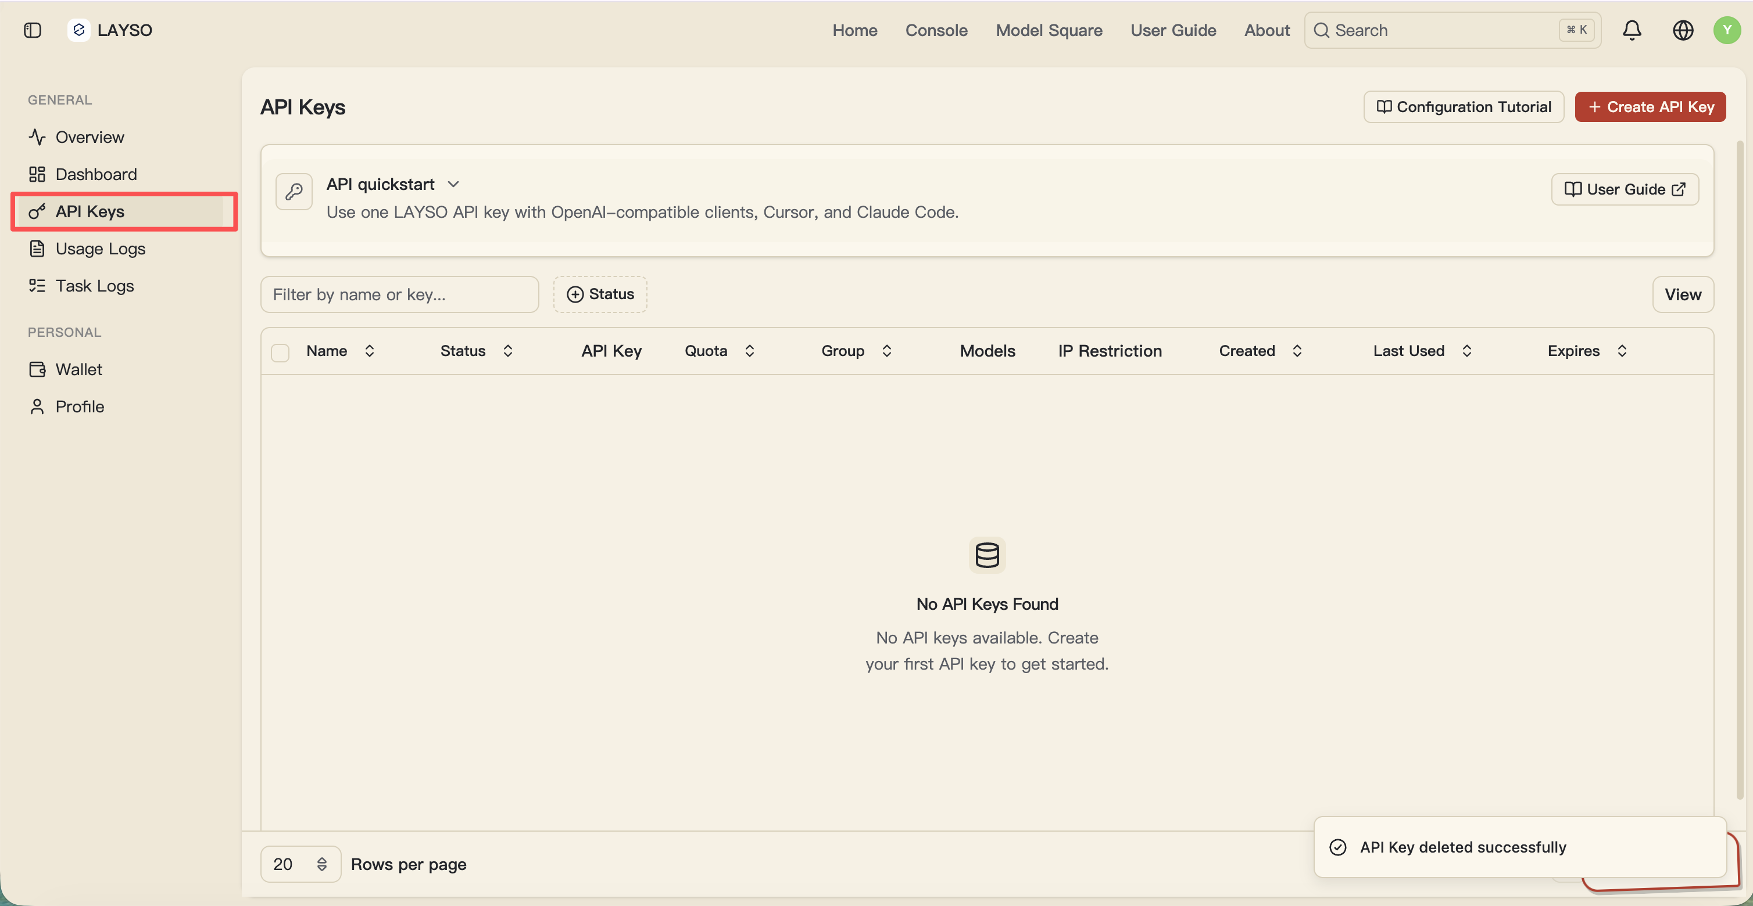Open Model Square in top navigation
The width and height of the screenshot is (1753, 906).
click(1049, 30)
